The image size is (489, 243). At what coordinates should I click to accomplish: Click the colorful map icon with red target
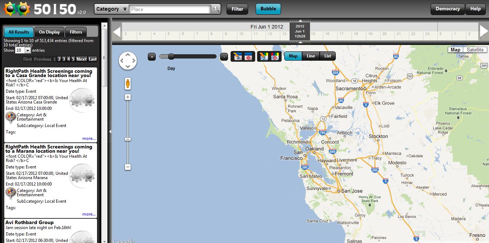pos(275,56)
